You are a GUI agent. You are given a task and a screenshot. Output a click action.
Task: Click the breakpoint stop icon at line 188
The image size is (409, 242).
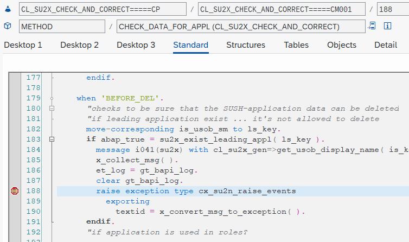tap(15, 191)
